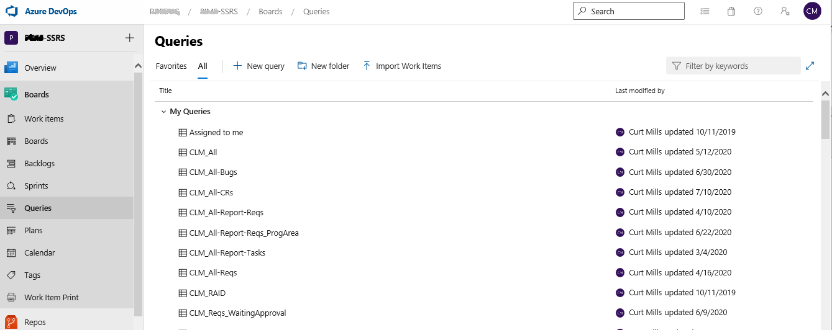This screenshot has width=832, height=330.
Task: Click the Calendar icon
Action: 11,252
